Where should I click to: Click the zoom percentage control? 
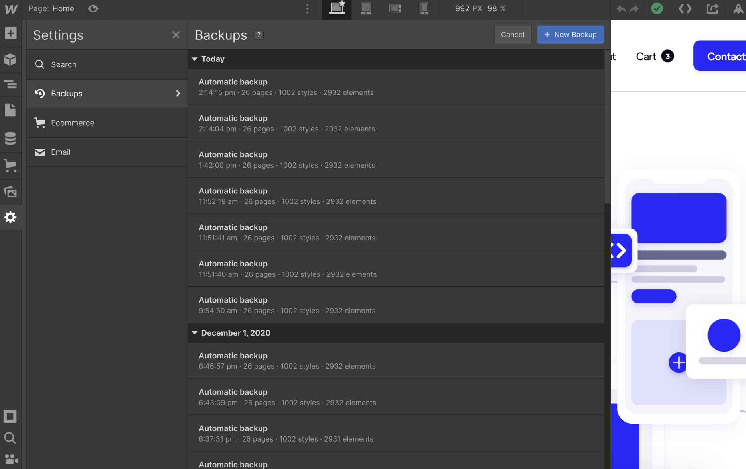point(497,8)
